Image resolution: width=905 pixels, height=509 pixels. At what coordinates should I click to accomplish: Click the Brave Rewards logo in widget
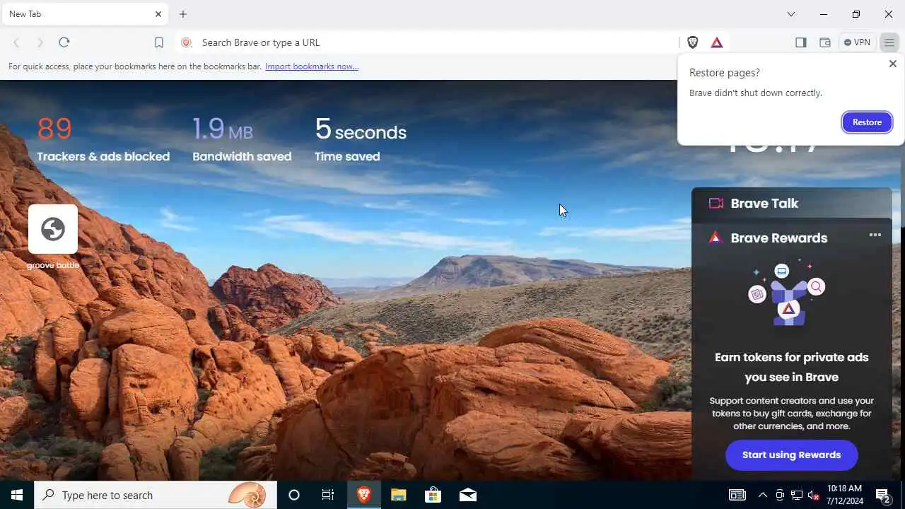(x=716, y=238)
